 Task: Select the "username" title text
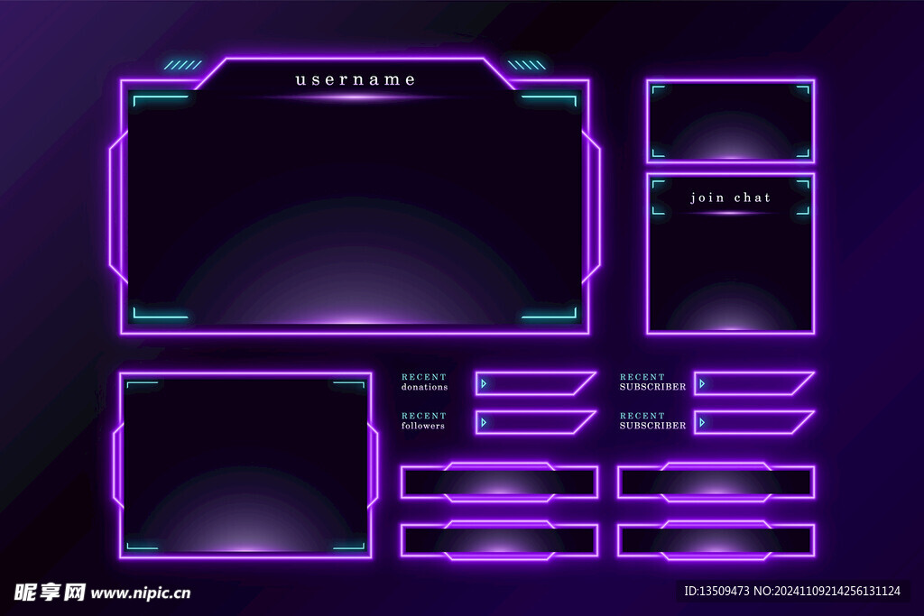(356, 79)
